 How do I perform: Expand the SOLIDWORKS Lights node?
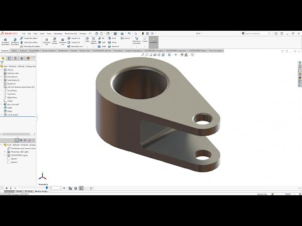click(5, 155)
